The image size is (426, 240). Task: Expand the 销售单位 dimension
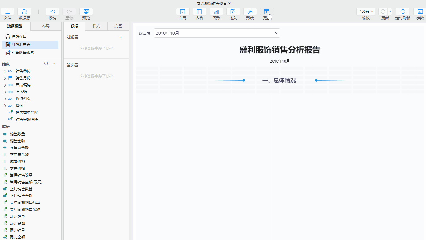[5, 71]
